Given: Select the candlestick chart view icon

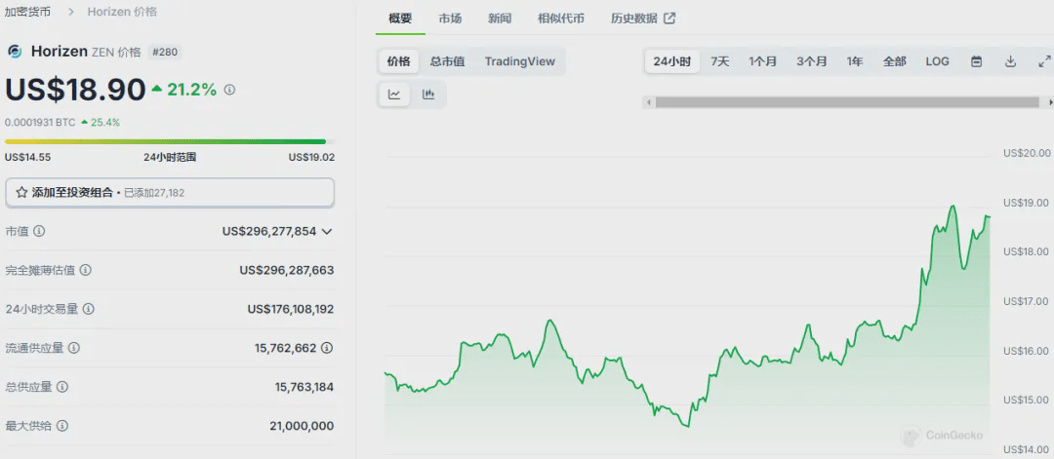Looking at the screenshot, I should [x=428, y=95].
